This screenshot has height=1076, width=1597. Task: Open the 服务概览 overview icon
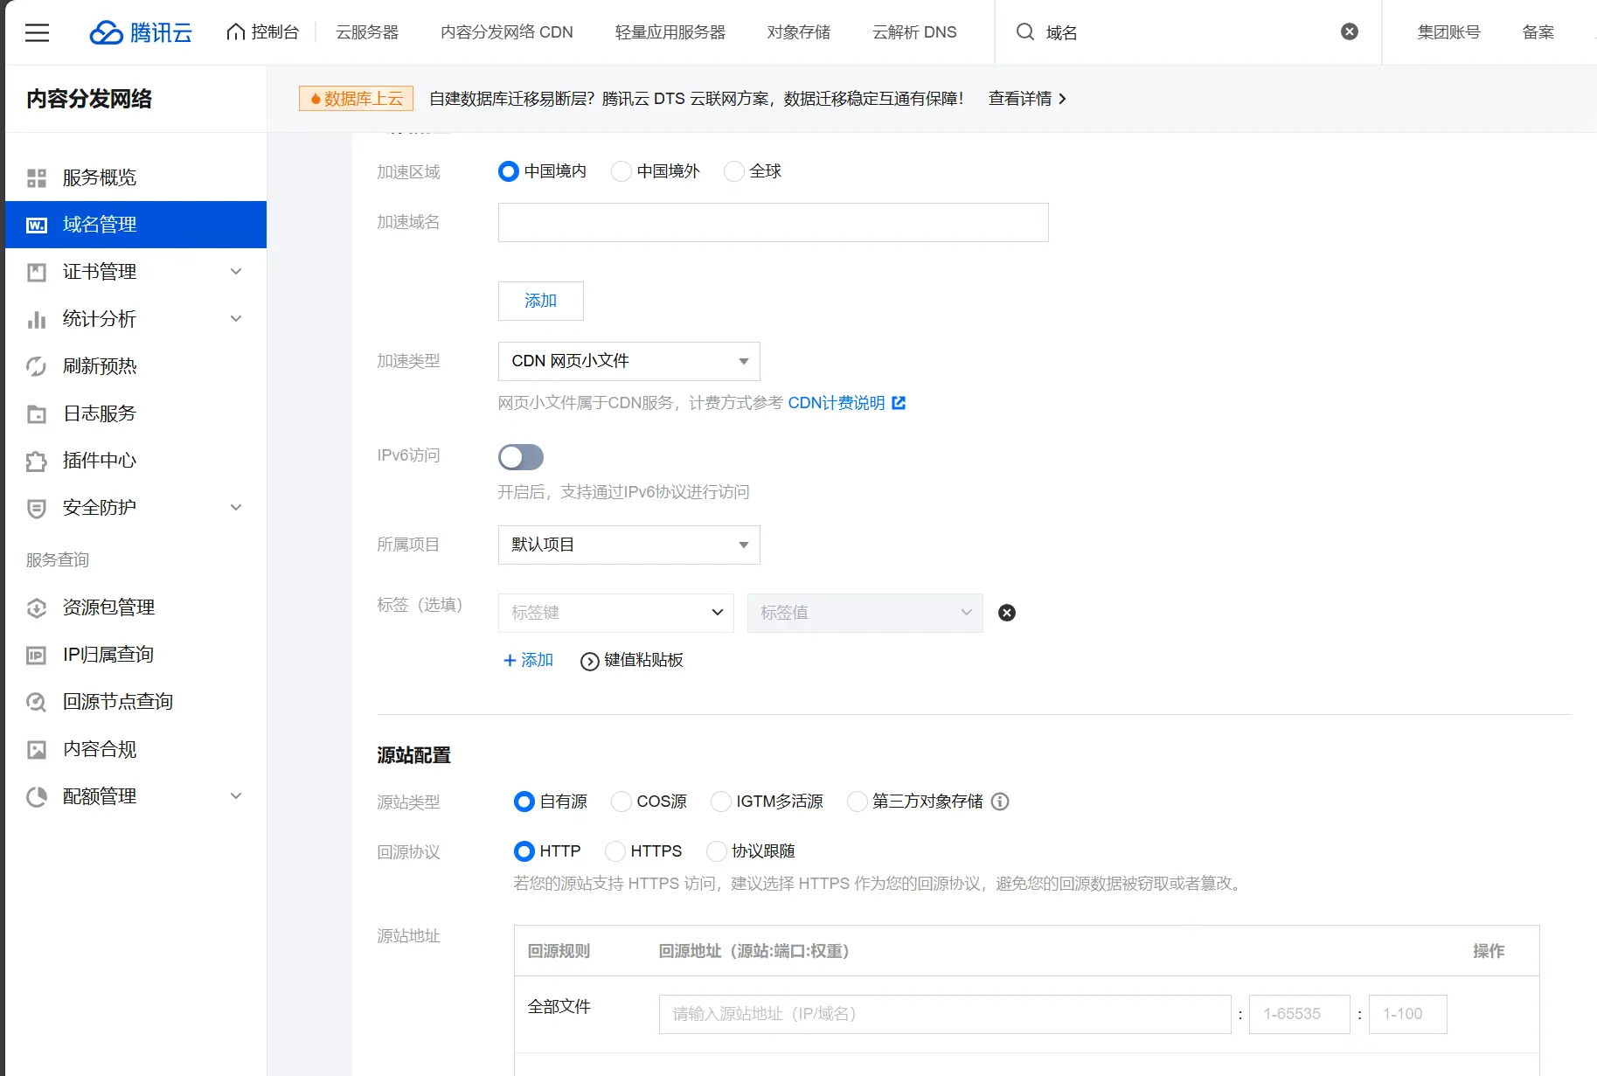36,178
